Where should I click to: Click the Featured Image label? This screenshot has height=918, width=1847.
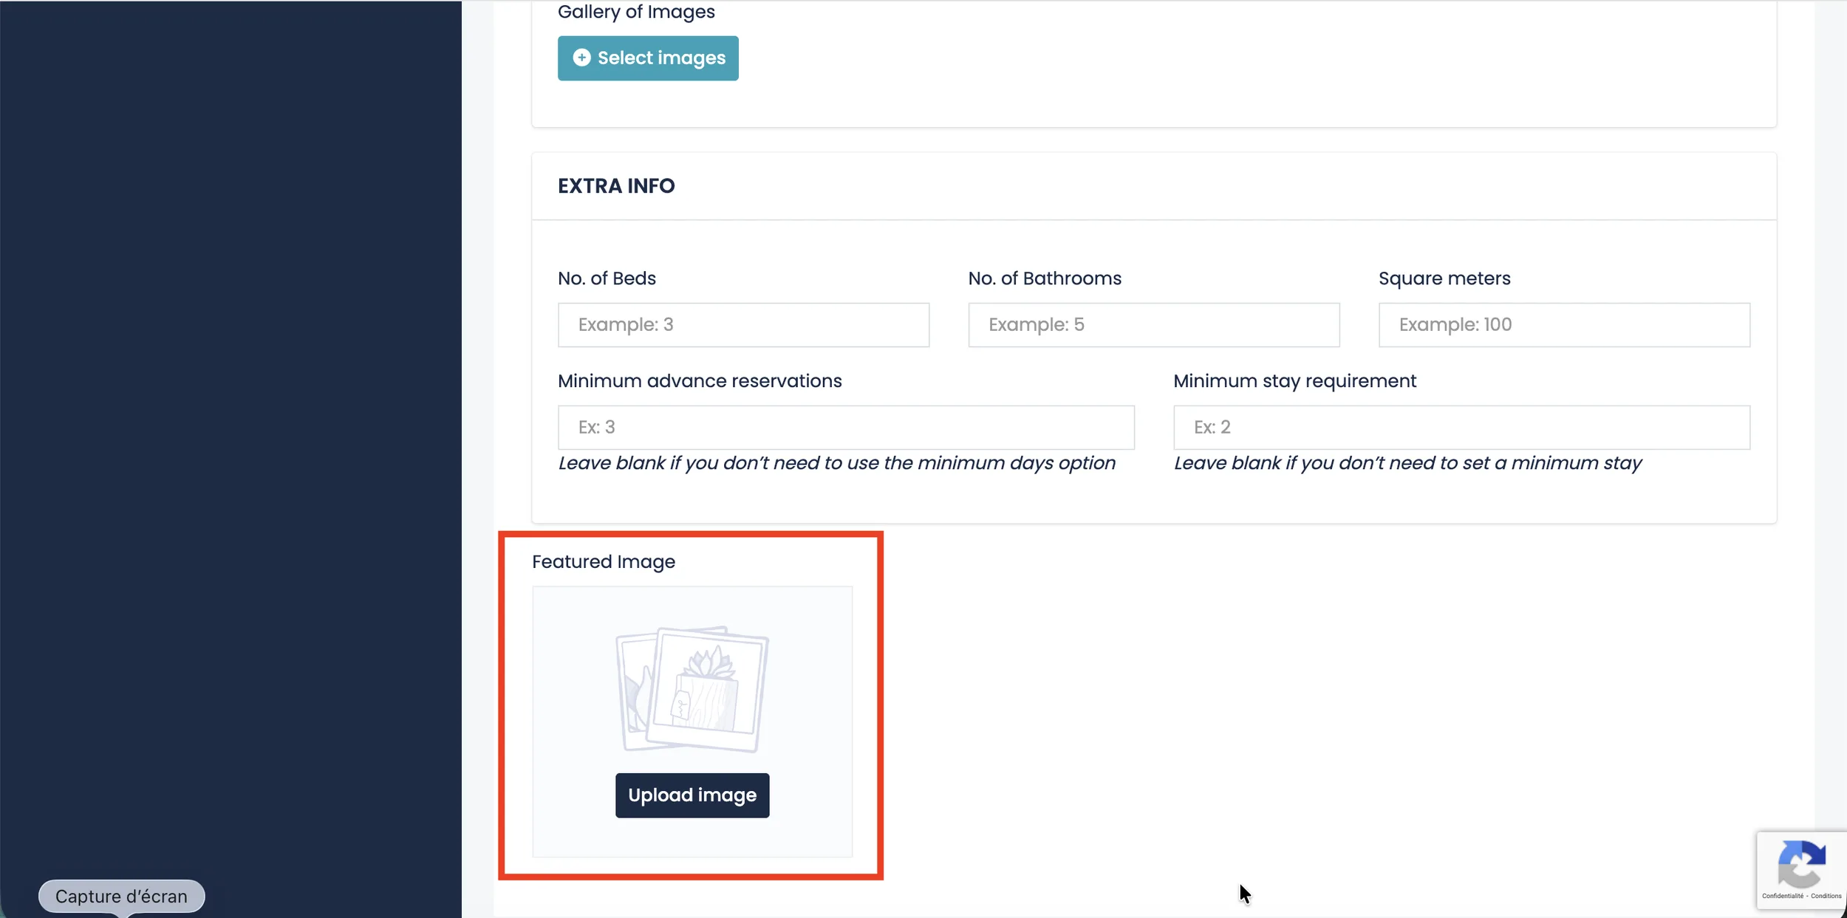pos(603,562)
